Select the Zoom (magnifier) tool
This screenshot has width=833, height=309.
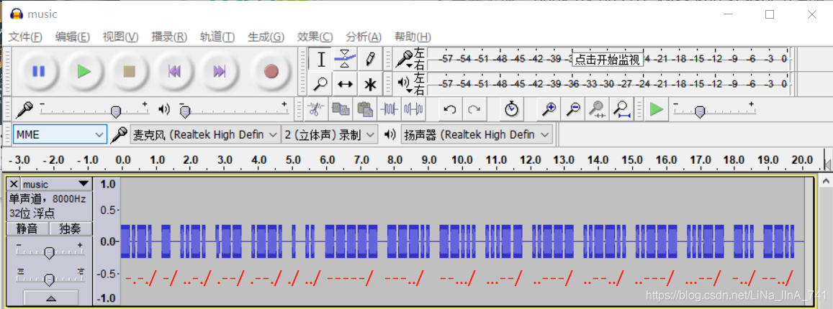pyautogui.click(x=321, y=83)
